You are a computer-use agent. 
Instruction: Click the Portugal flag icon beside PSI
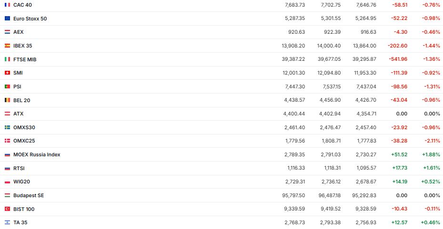[x=7, y=86]
